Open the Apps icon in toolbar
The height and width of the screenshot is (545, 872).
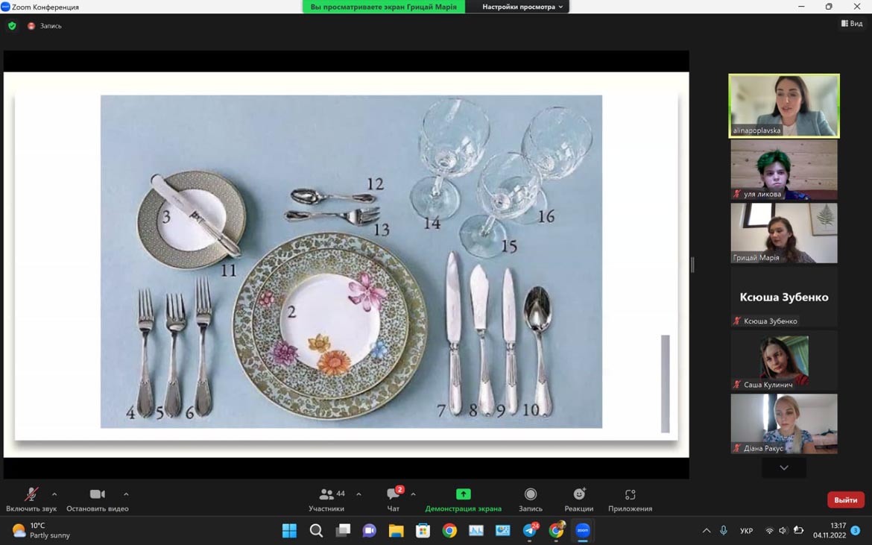pos(630,494)
